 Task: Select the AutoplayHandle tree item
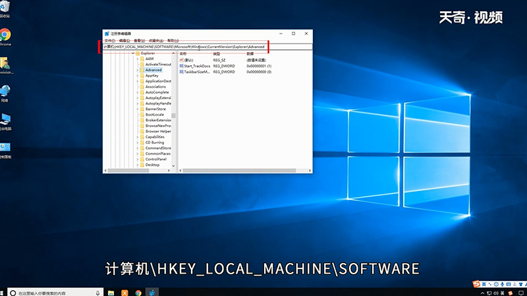point(158,103)
